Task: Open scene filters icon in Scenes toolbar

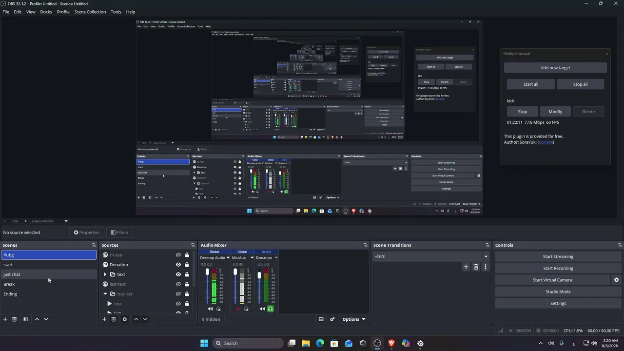Action: point(25,319)
